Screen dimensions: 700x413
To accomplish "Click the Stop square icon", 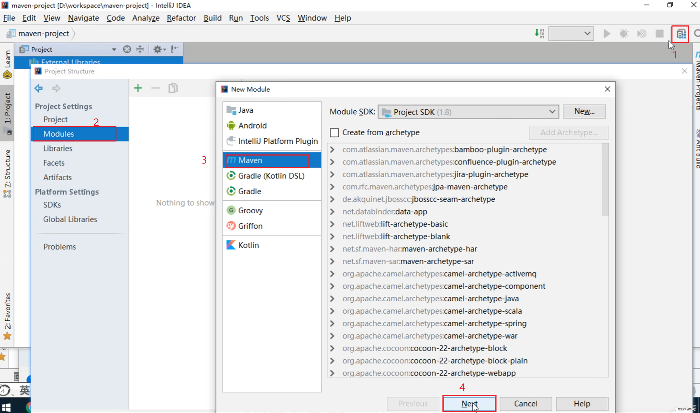I will point(659,34).
